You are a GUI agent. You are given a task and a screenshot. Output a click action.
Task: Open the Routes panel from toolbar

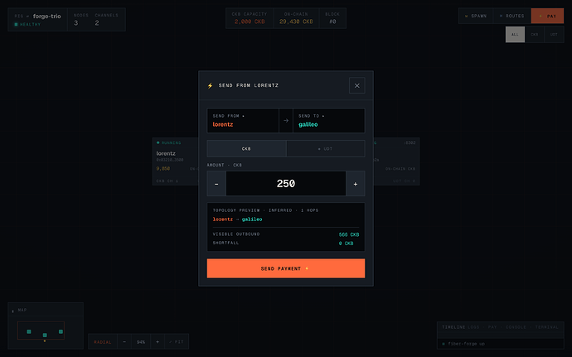[x=511, y=16]
